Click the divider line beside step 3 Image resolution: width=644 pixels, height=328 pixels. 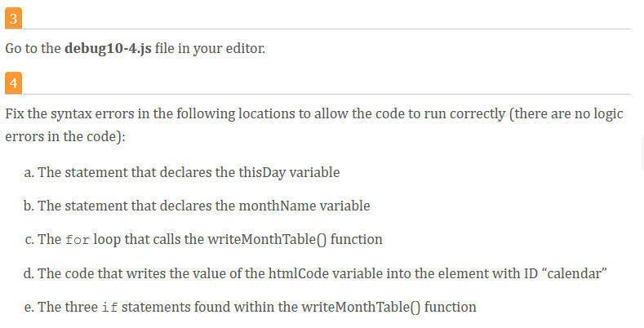click(x=326, y=29)
